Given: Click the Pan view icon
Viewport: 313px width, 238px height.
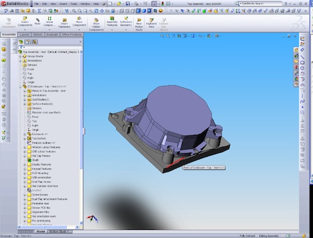Looking at the screenshot, I should [x=102, y=11].
